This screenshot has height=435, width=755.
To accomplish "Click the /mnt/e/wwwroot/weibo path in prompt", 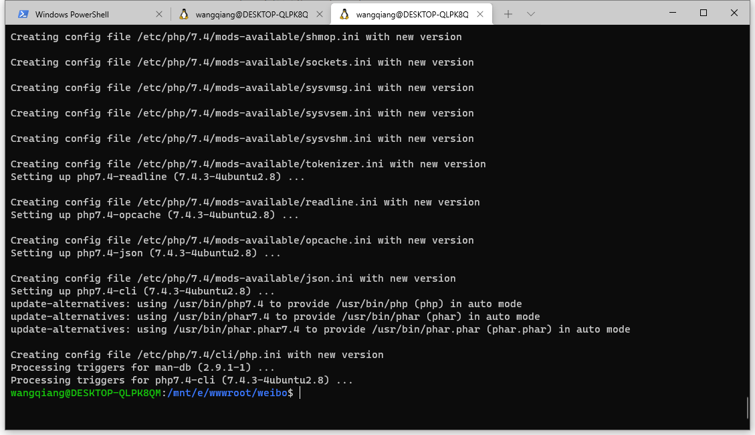I will (226, 393).
